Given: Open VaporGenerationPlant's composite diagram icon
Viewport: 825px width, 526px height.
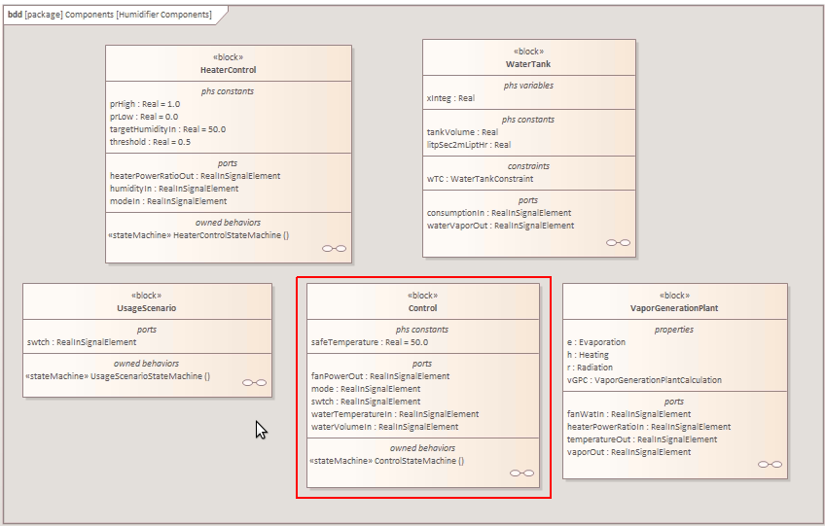Looking at the screenshot, I should tap(769, 465).
